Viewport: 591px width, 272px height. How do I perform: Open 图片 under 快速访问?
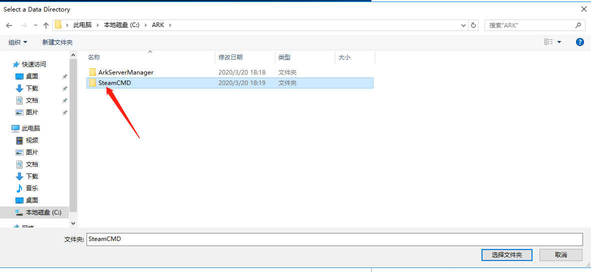pos(32,112)
